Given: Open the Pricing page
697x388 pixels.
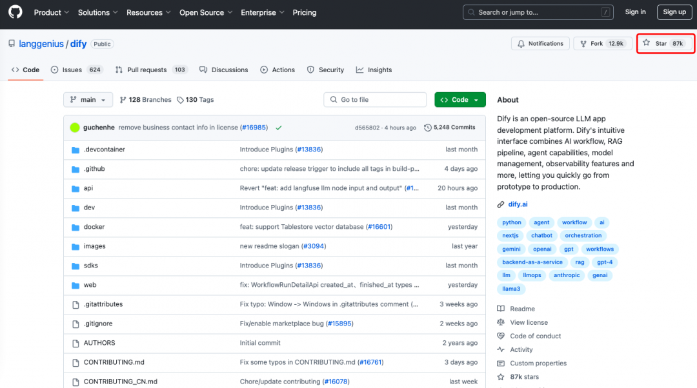Looking at the screenshot, I should pyautogui.click(x=305, y=12).
